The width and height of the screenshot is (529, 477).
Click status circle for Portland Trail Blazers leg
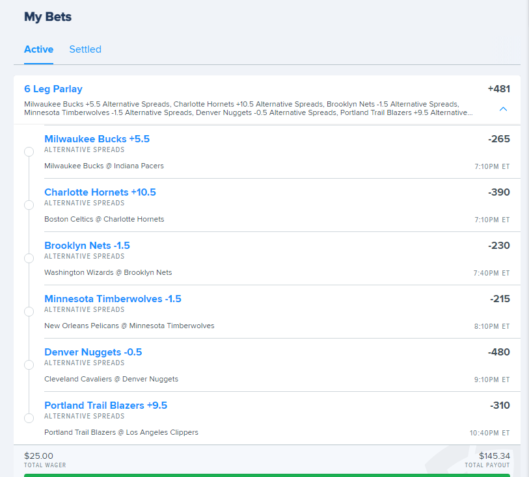click(x=29, y=418)
